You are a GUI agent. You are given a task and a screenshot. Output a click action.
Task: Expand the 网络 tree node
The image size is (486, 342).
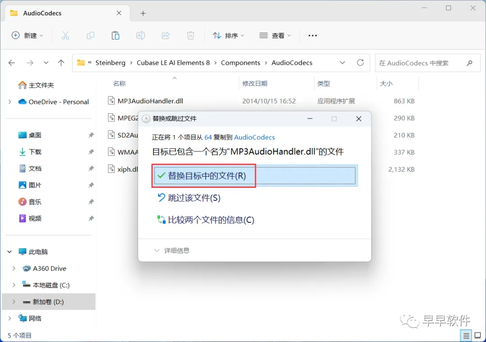point(9,319)
